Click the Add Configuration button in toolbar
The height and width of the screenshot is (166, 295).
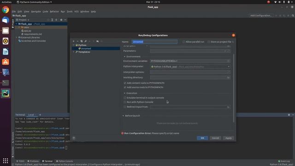(261, 15)
